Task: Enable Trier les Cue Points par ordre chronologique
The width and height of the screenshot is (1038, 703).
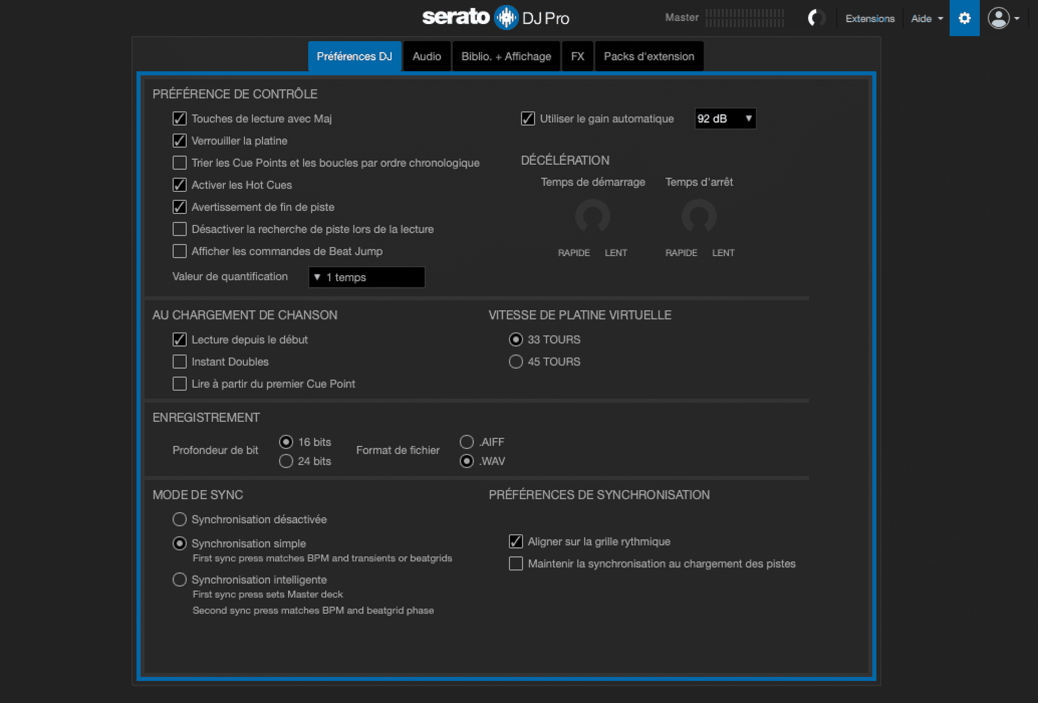Action: coord(180,163)
